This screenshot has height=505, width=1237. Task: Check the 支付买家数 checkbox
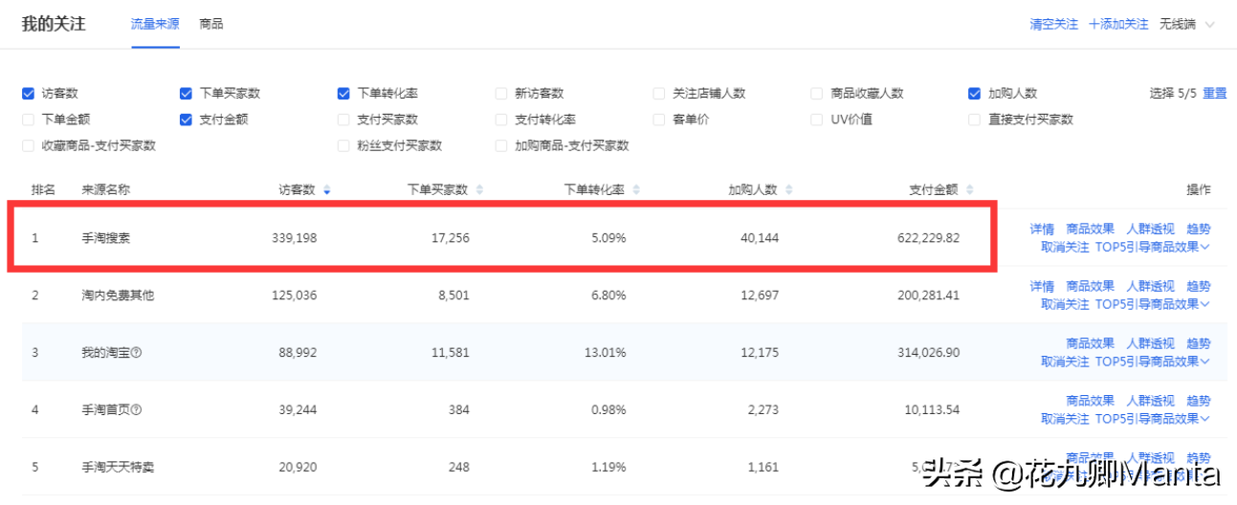[343, 120]
